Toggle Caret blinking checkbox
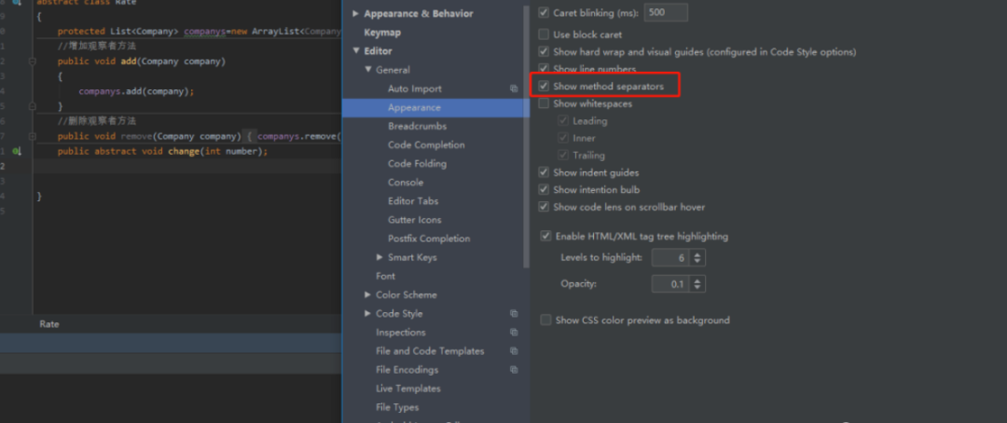 544,13
